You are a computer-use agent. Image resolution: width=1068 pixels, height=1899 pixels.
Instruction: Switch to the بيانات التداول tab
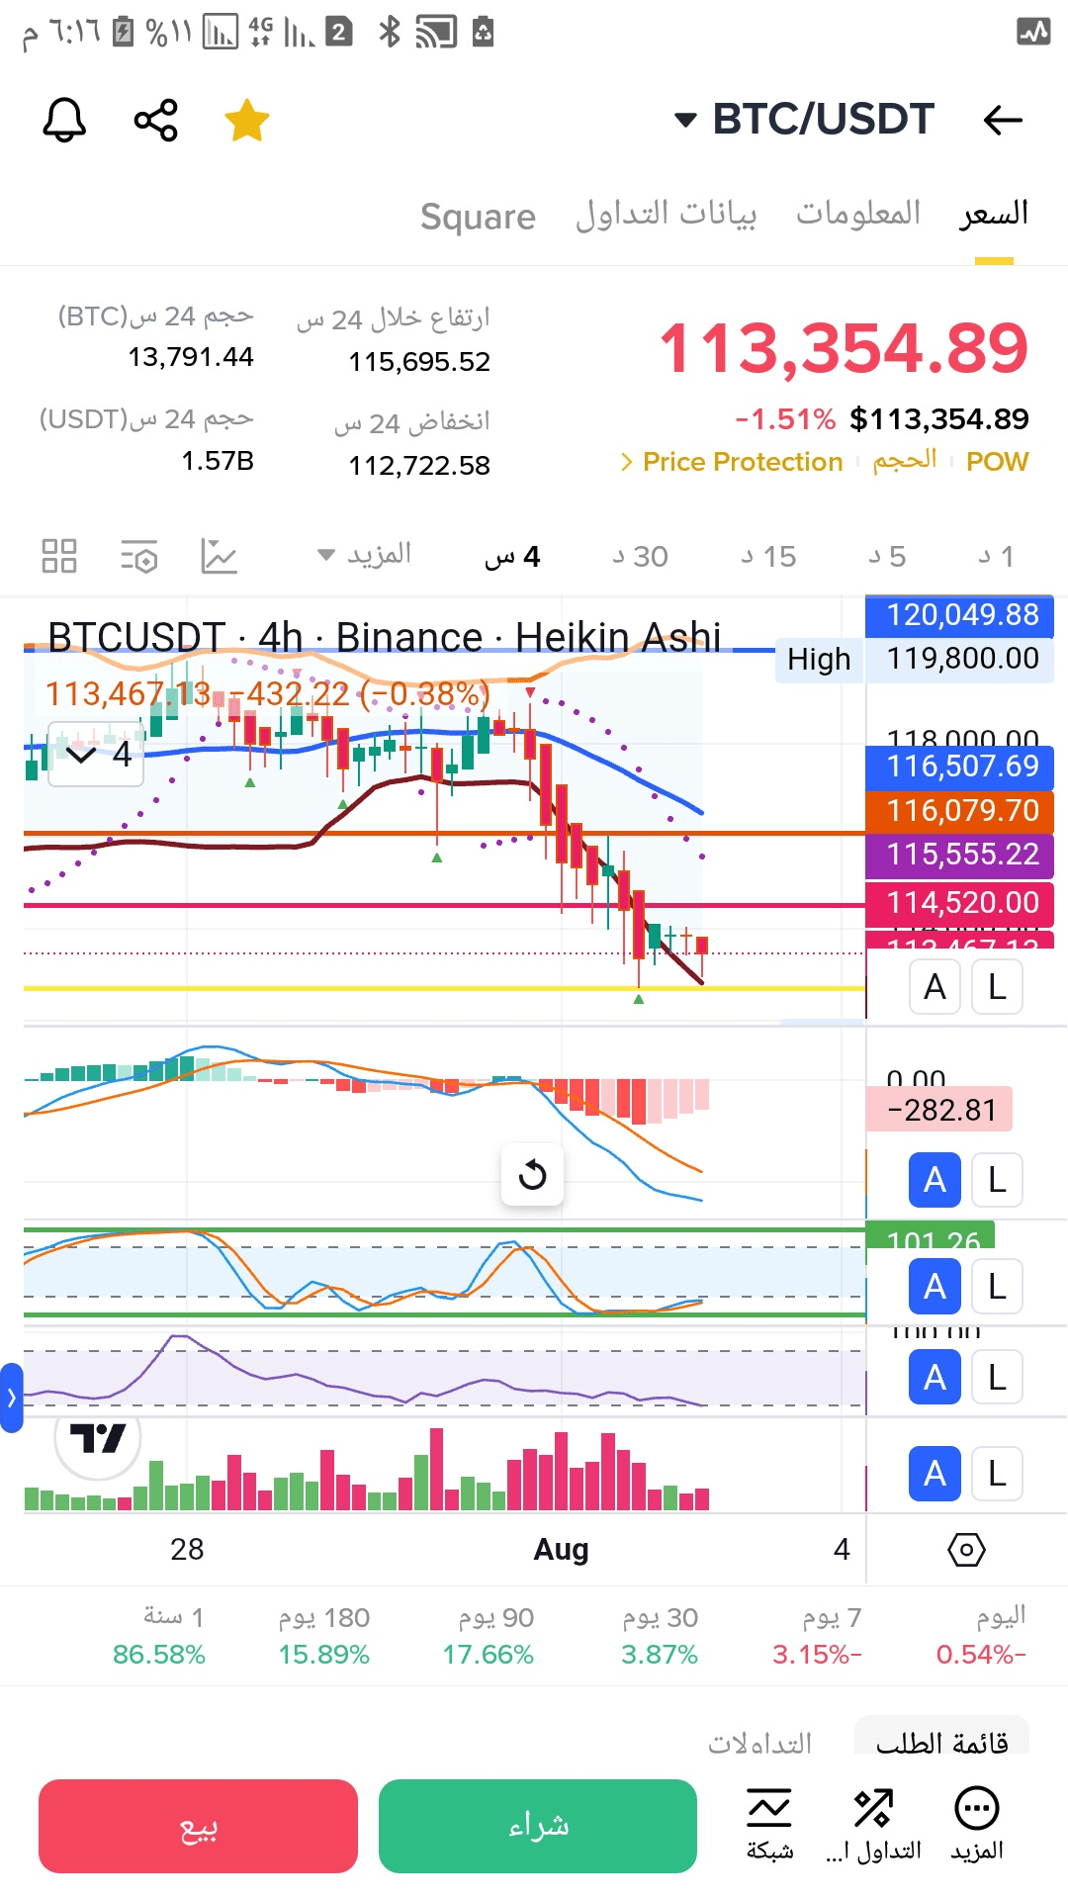point(667,214)
